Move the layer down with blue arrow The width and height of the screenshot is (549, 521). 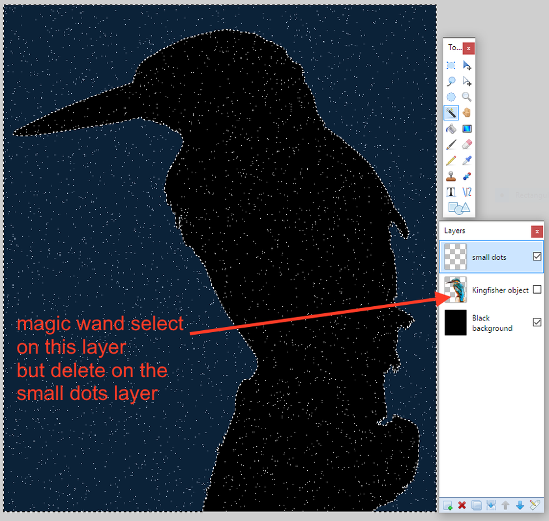[520, 505]
